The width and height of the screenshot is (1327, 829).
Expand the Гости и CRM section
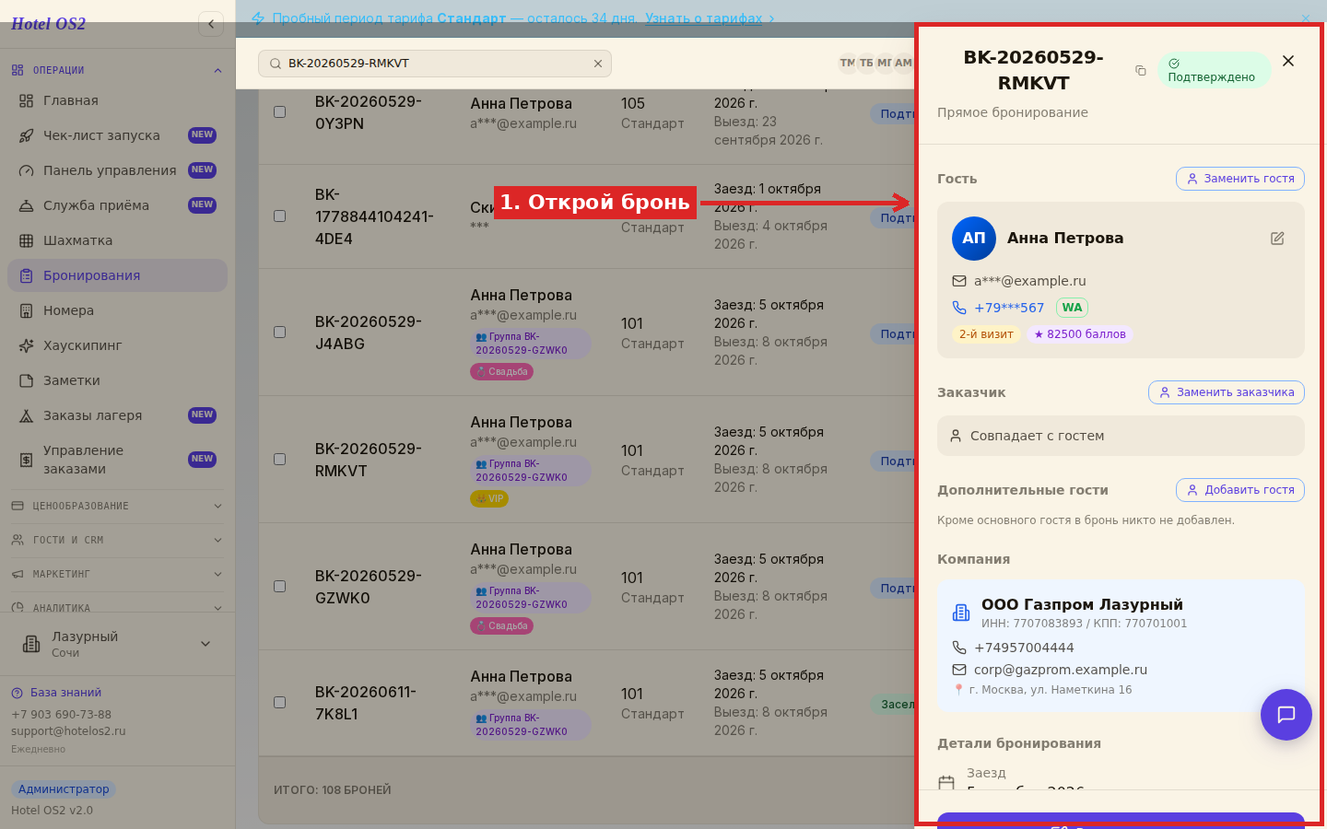(x=117, y=540)
